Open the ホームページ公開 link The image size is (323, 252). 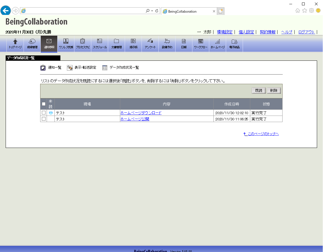click(x=135, y=119)
